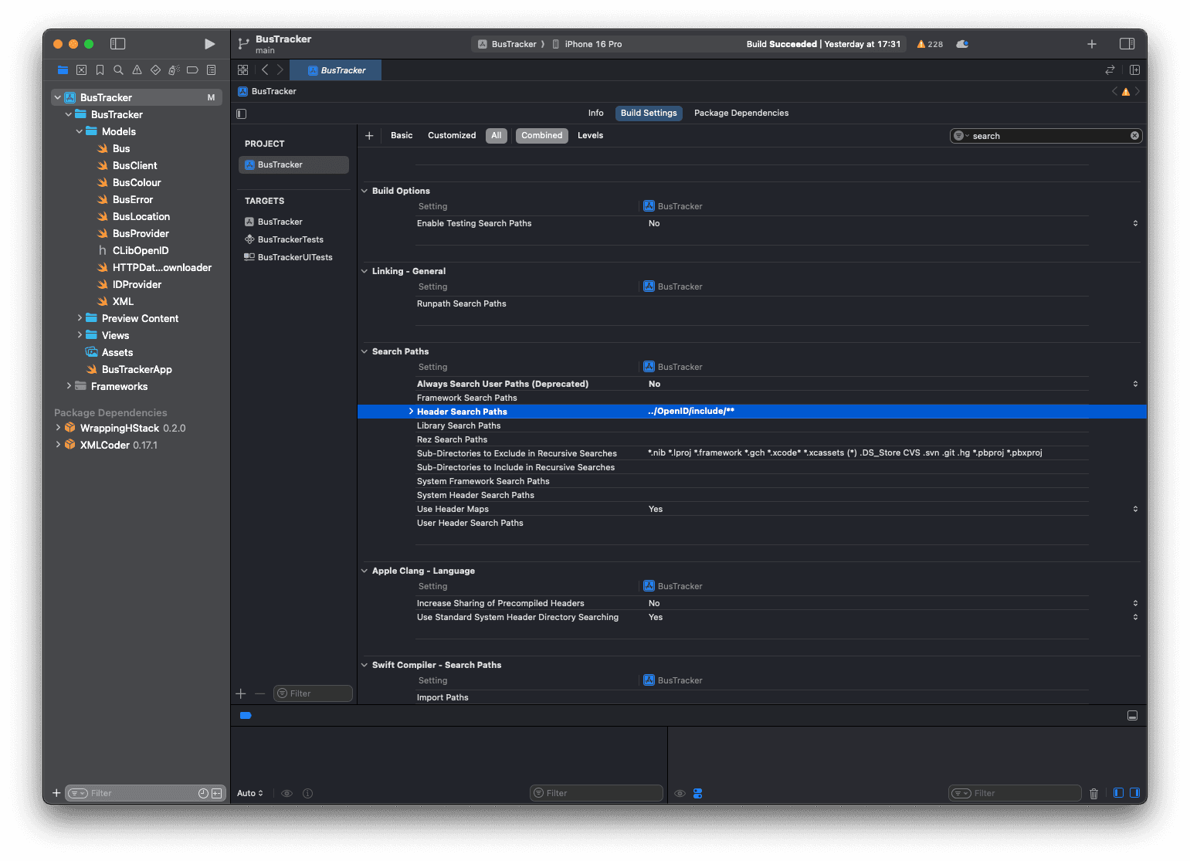Image resolution: width=1190 pixels, height=861 pixels.
Task: Select the BusClient Swift file
Action: [134, 165]
